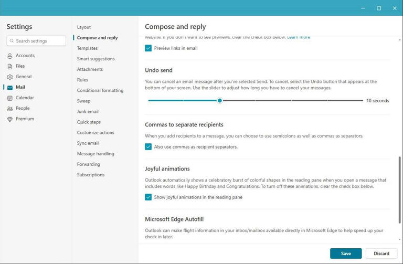The image size is (403, 264).
Task: Select Accounts category label
Action: point(25,55)
